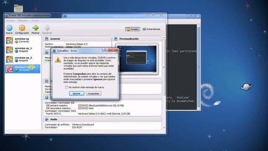268x151 pixels.
Task: Click the Audio section speaker icon
Action: point(46,119)
